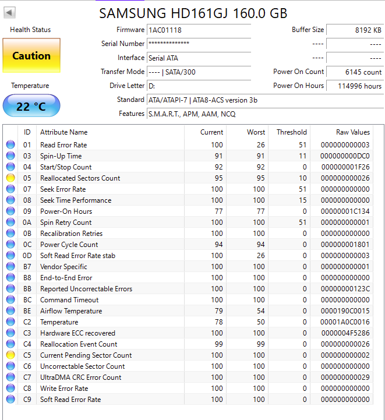385x420 pixels.
Task: Select the Current Pending Sector Count name
Action: tap(86, 355)
